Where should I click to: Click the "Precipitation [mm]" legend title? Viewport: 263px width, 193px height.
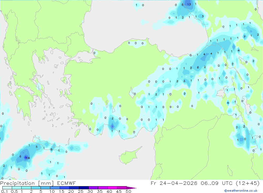pyautogui.click(x=27, y=183)
